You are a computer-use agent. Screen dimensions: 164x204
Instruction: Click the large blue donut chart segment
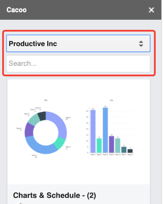[40, 147]
